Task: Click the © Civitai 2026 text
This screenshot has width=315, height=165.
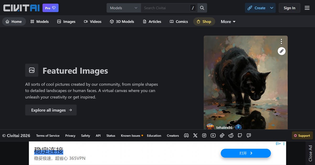Action: (16, 135)
